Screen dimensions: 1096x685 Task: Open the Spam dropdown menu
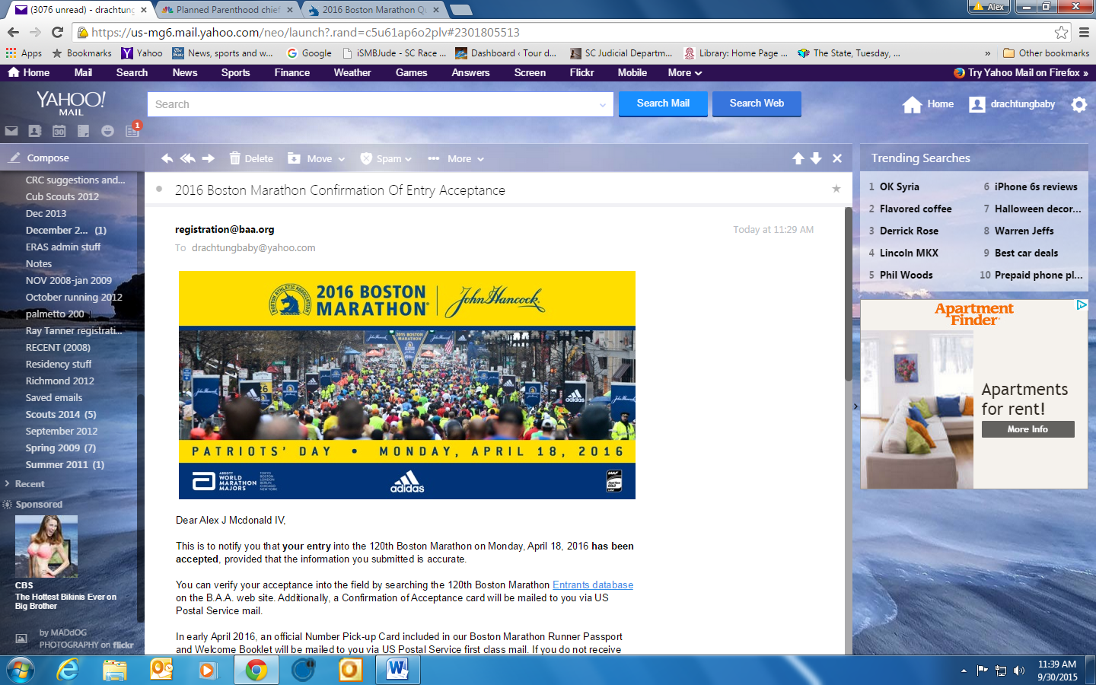pyautogui.click(x=387, y=158)
